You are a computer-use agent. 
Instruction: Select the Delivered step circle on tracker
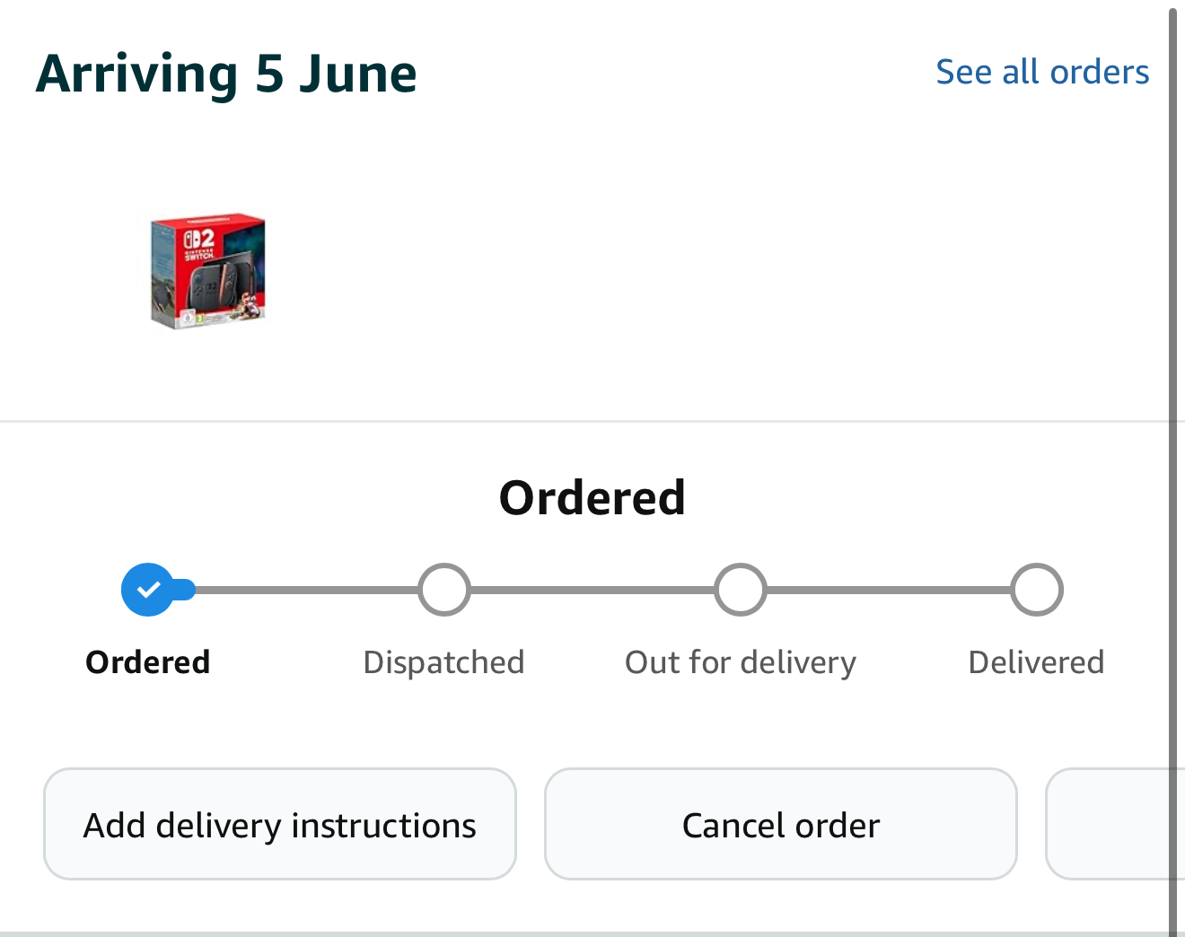coord(1037,590)
